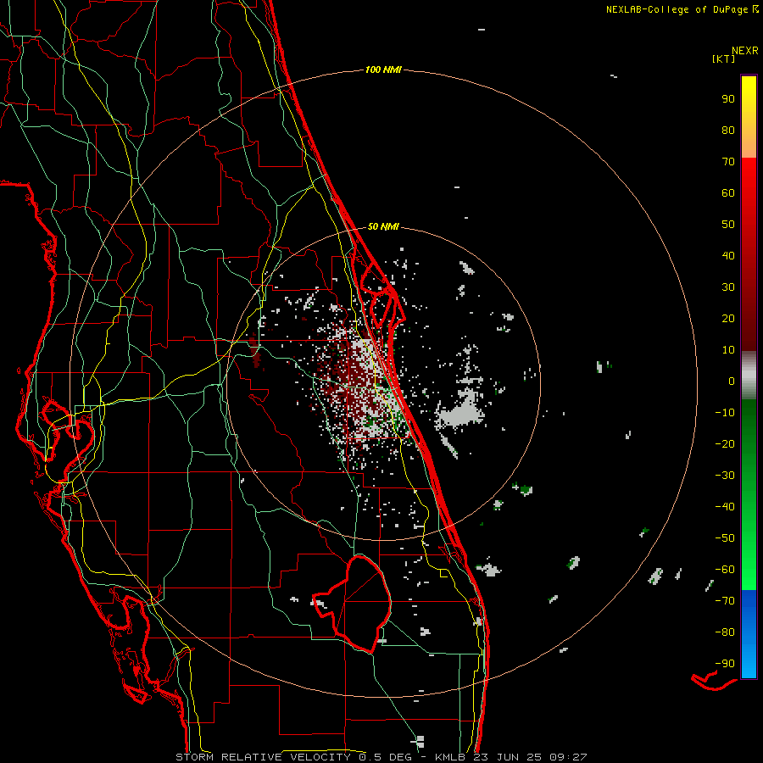Click the yellow top segment of the color bar
Screen dimensions: 763x763
pos(749,117)
